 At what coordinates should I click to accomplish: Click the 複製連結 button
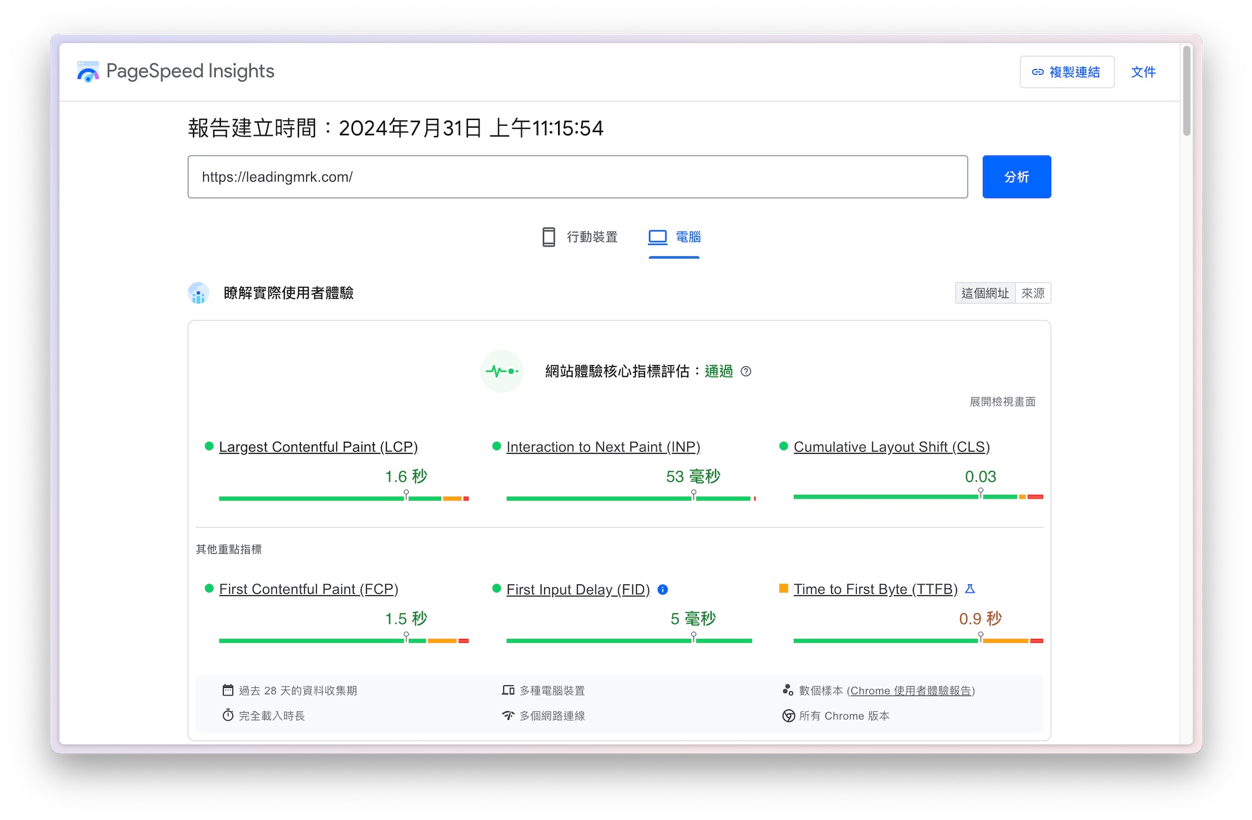[1067, 72]
